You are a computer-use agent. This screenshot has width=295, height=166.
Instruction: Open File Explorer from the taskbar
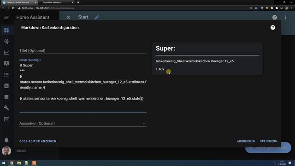(x=19, y=163)
